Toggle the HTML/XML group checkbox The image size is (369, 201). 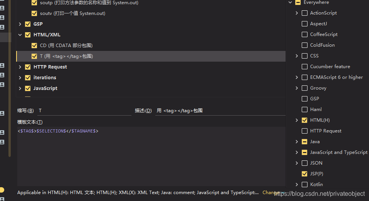click(28, 35)
